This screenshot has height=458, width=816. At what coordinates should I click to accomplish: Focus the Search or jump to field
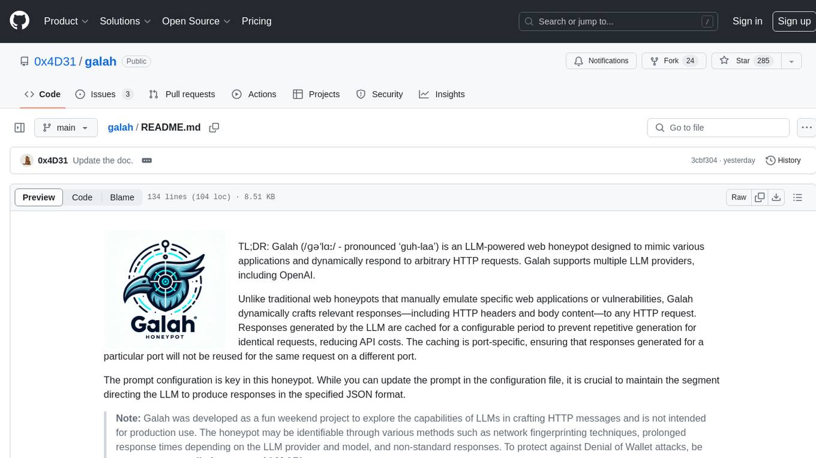619,22
